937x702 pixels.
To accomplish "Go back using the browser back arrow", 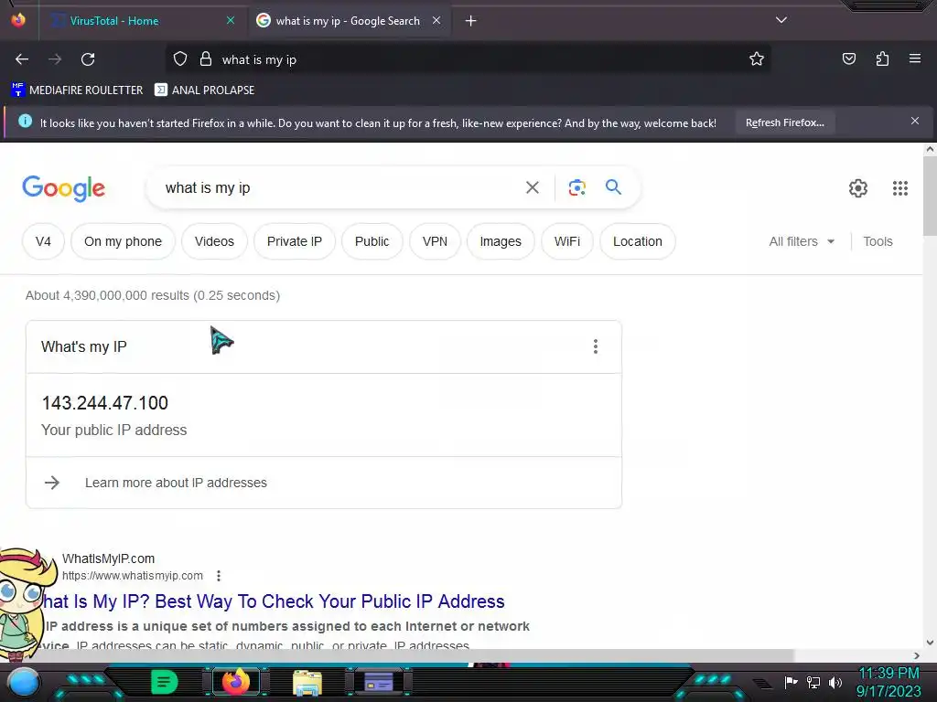I will coord(22,59).
